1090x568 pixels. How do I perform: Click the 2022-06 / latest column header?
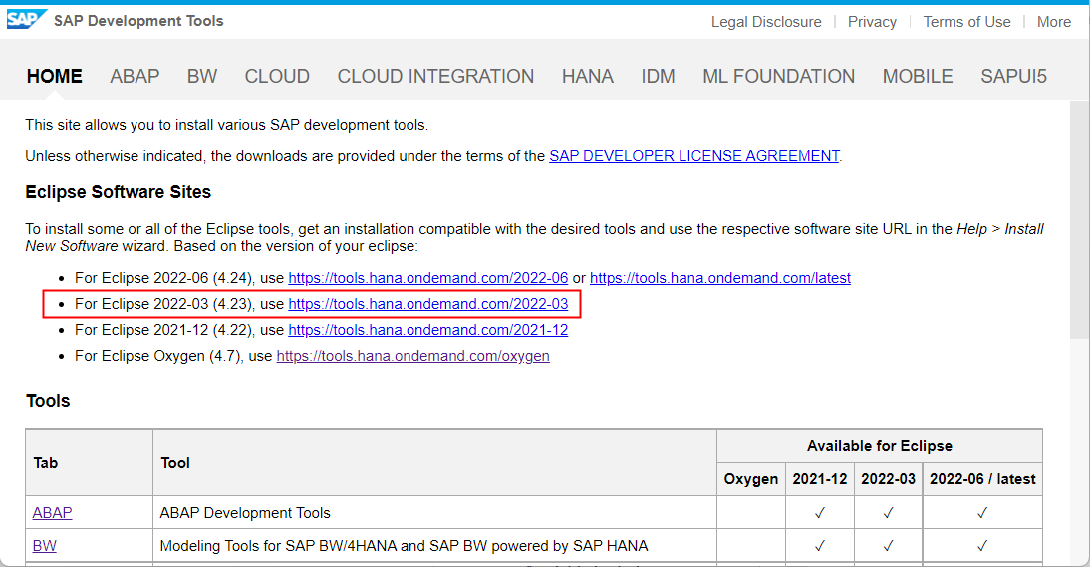point(982,479)
